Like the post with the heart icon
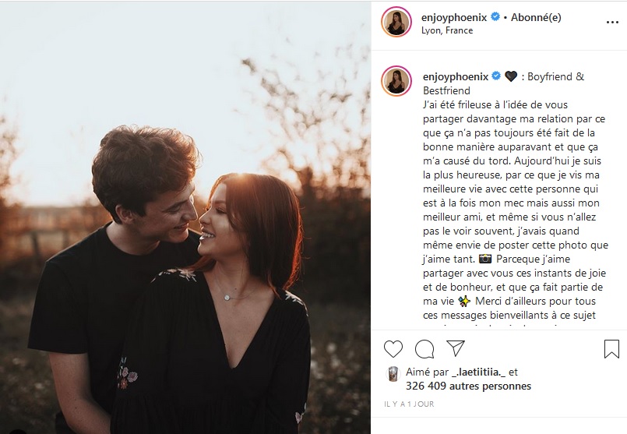 coord(393,348)
